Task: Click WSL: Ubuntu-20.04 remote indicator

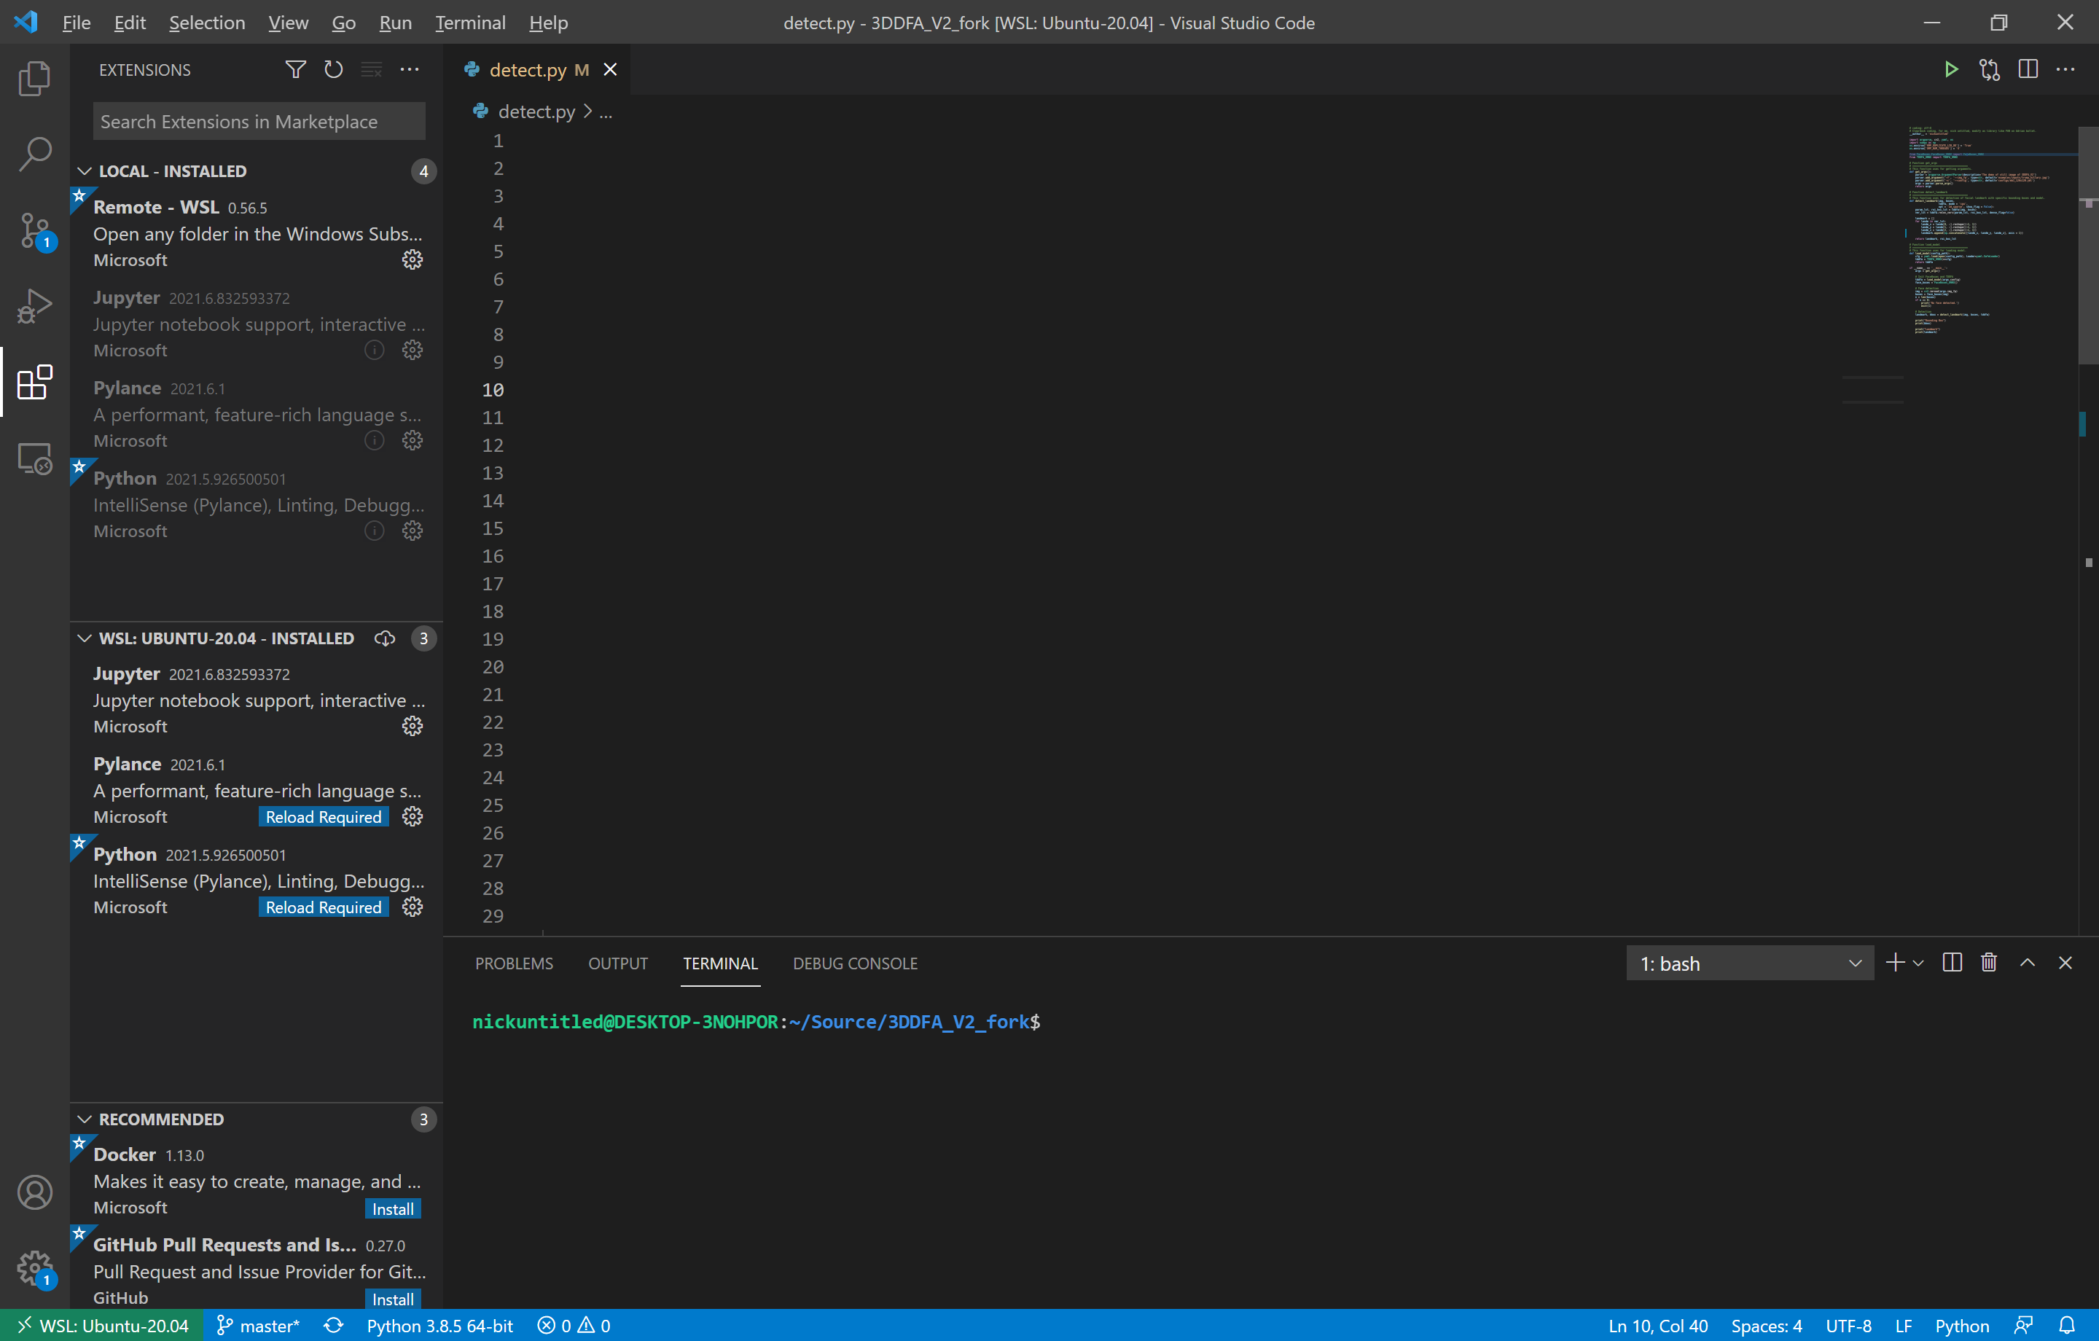Action: click(102, 1325)
